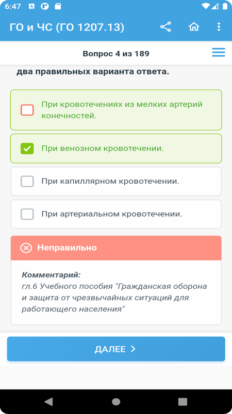Uncheck the венозном кровотечении checkbox
Image resolution: width=232 pixels, height=414 pixels.
point(27,149)
